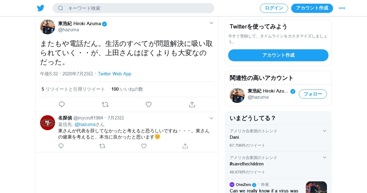This screenshot has height=193, width=367.
Task: Reply to 名探偵's reply tweet
Action: [61, 146]
